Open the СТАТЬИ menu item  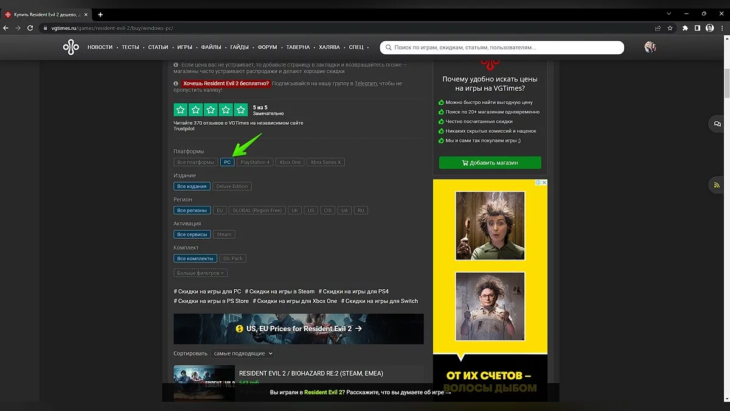click(x=159, y=47)
